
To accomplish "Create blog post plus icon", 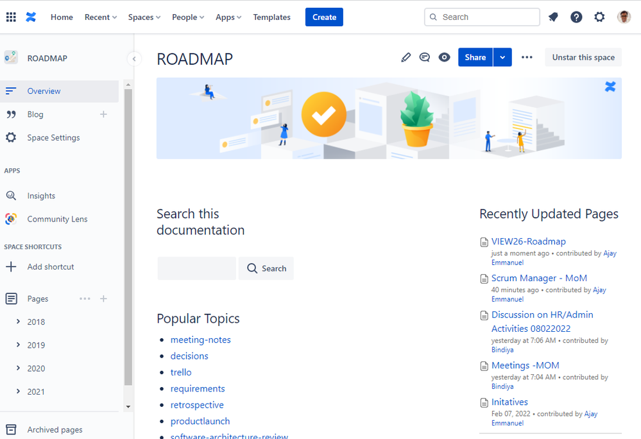I will [x=103, y=114].
